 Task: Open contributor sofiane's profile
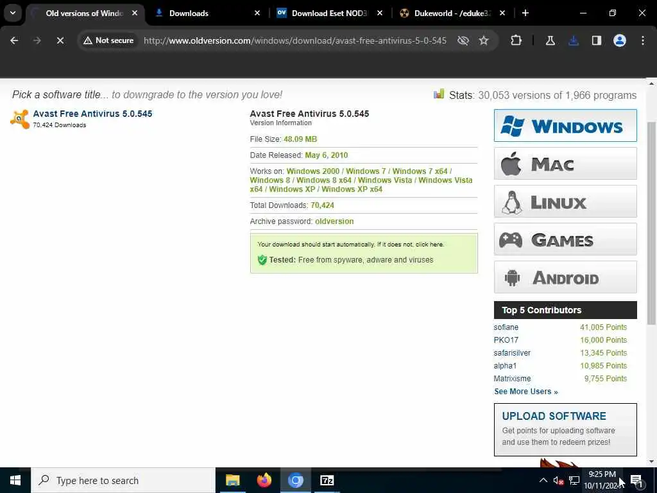tap(506, 327)
